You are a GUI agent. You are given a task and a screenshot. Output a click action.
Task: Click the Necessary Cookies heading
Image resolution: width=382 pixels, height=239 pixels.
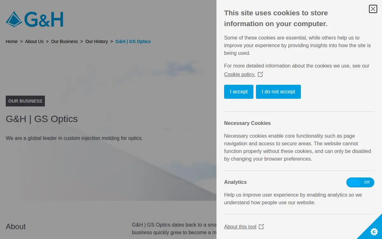coord(247,123)
